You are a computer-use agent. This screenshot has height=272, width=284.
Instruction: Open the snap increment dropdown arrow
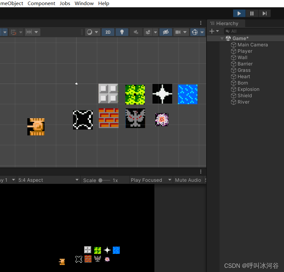pos(36,32)
